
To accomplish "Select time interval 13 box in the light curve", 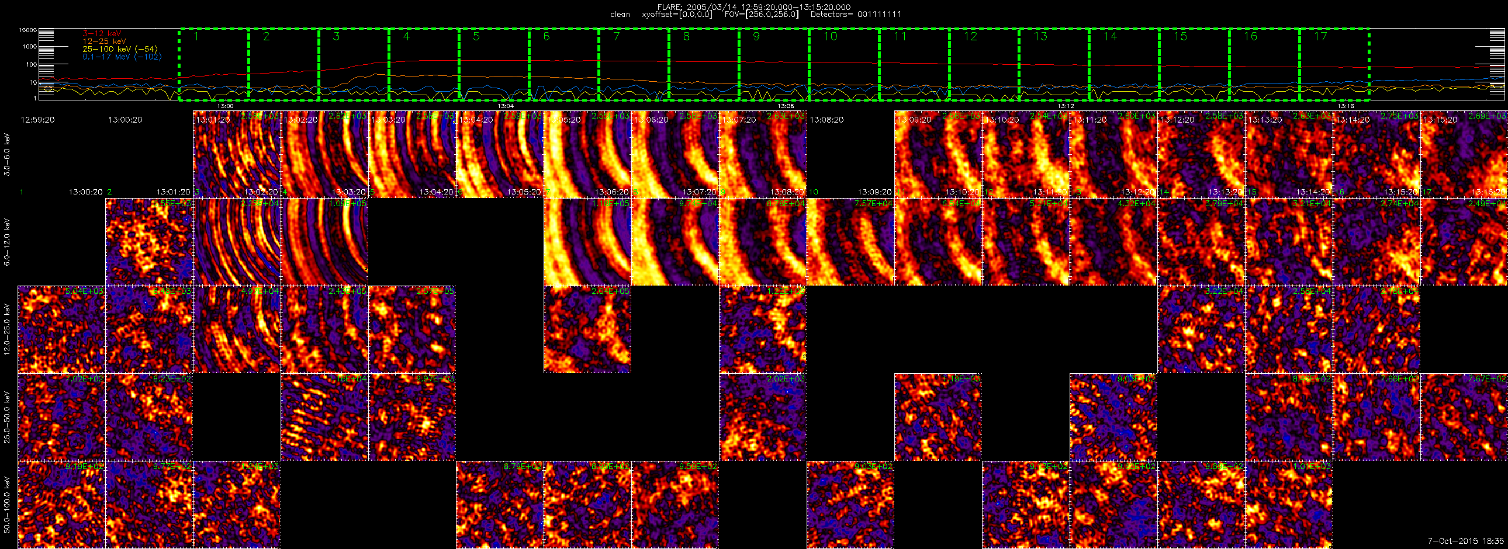I will (x=1054, y=64).
